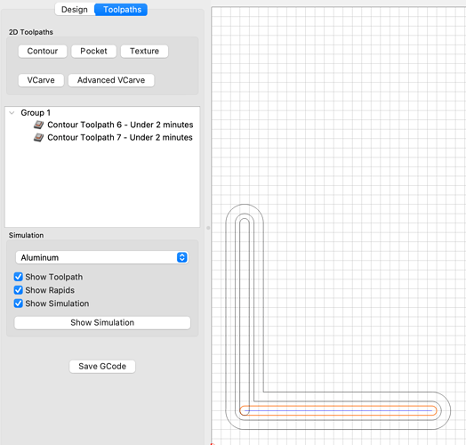Create a new Contour toolpath

pos(43,51)
